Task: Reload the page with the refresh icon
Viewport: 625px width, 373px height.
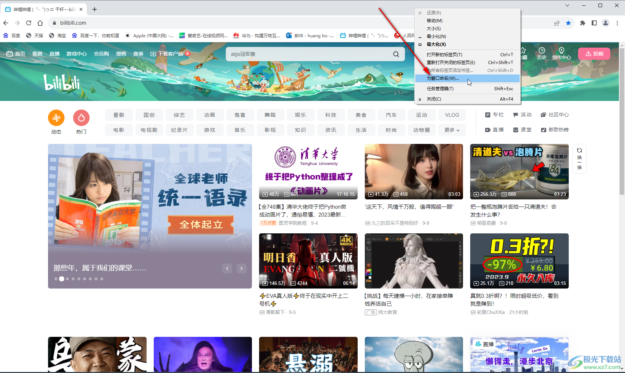Action: 29,23
